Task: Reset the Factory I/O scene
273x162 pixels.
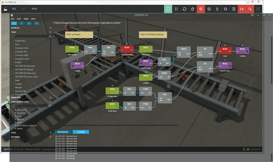Action: click(184, 9)
